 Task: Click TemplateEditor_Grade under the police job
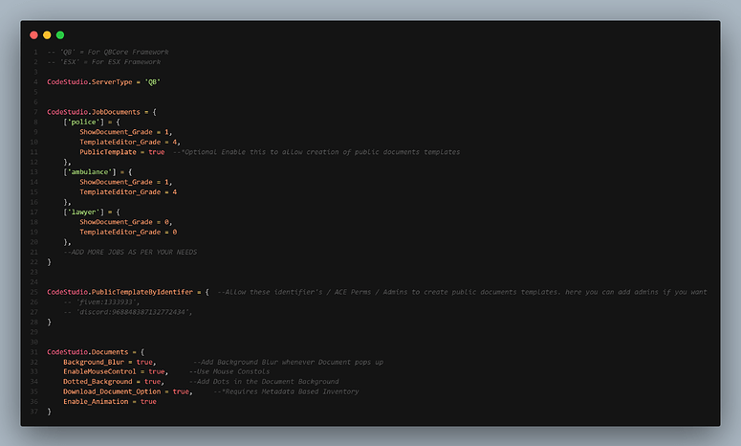pyautogui.click(x=120, y=142)
